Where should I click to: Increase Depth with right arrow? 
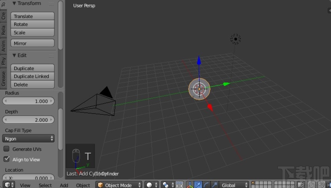tap(51, 120)
